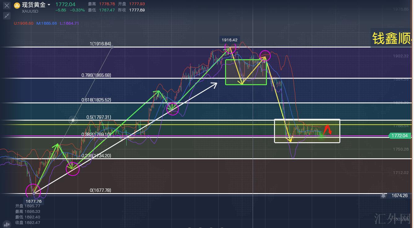Click the 开盘 value 1777.93 in header
The width and height of the screenshot is (414, 228).
pyautogui.click(x=137, y=4)
